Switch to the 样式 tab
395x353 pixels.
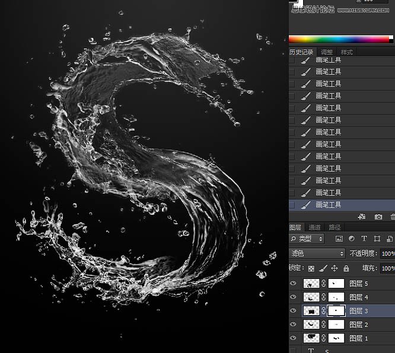pyautogui.click(x=347, y=52)
